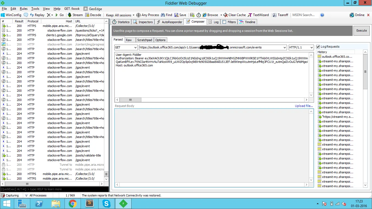Viewport: 372px width, 209px height.
Task: Open the File menu
Action: (4, 9)
